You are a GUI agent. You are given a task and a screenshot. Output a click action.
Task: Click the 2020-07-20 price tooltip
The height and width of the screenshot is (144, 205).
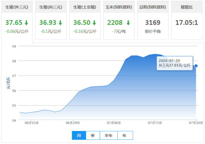175,63
